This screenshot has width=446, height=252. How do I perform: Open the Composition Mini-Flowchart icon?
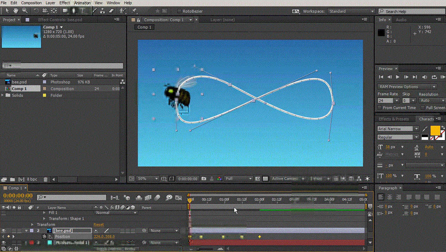115,198
